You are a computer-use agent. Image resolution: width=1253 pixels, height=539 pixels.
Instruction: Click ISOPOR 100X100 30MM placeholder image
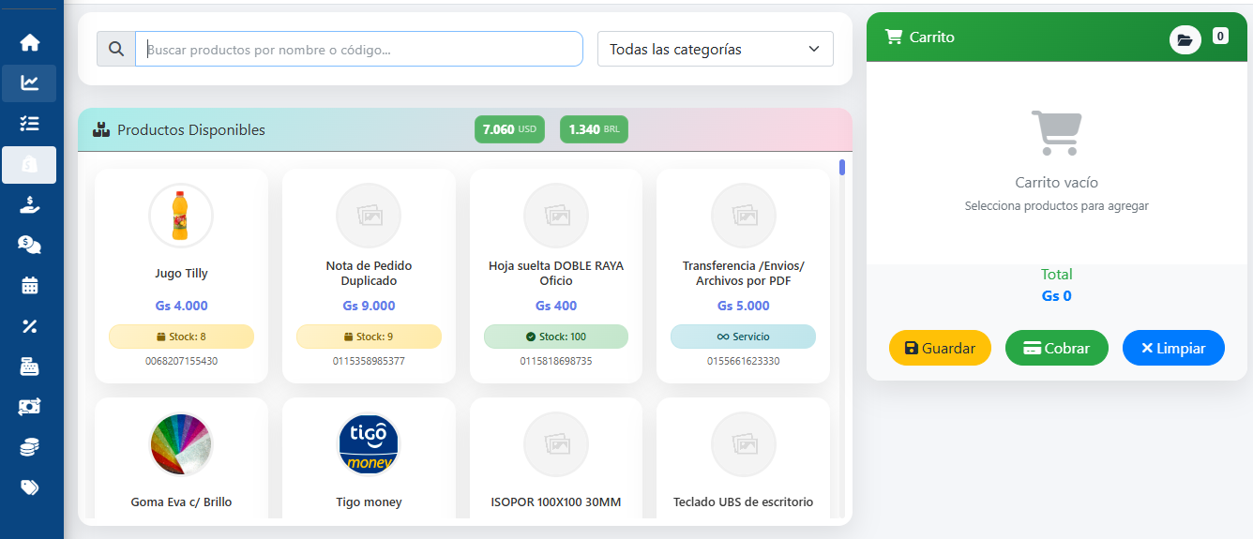point(556,444)
